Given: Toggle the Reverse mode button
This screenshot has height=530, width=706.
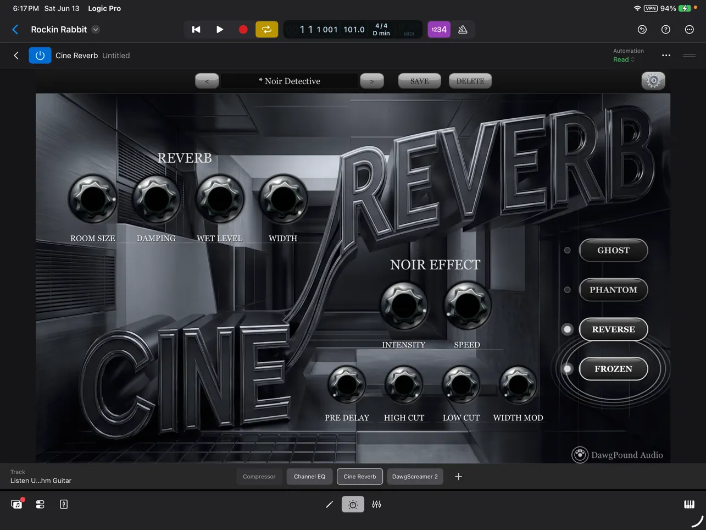Looking at the screenshot, I should 613,329.
